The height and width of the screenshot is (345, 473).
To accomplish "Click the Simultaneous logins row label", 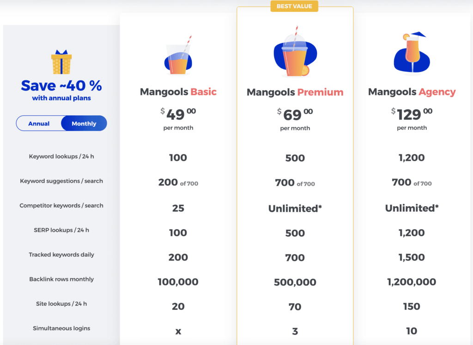I will (x=61, y=328).
